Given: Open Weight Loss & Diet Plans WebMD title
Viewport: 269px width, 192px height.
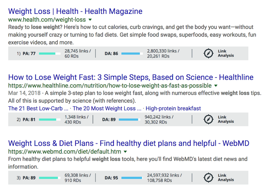Looking at the screenshot, I should 129,143.
